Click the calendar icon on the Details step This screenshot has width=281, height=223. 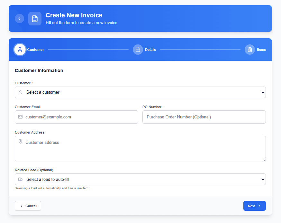(x=138, y=50)
